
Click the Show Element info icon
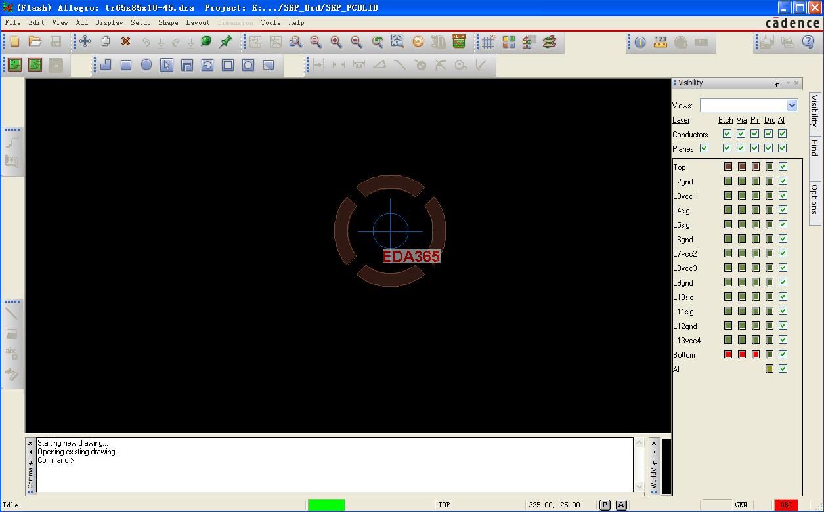[640, 42]
